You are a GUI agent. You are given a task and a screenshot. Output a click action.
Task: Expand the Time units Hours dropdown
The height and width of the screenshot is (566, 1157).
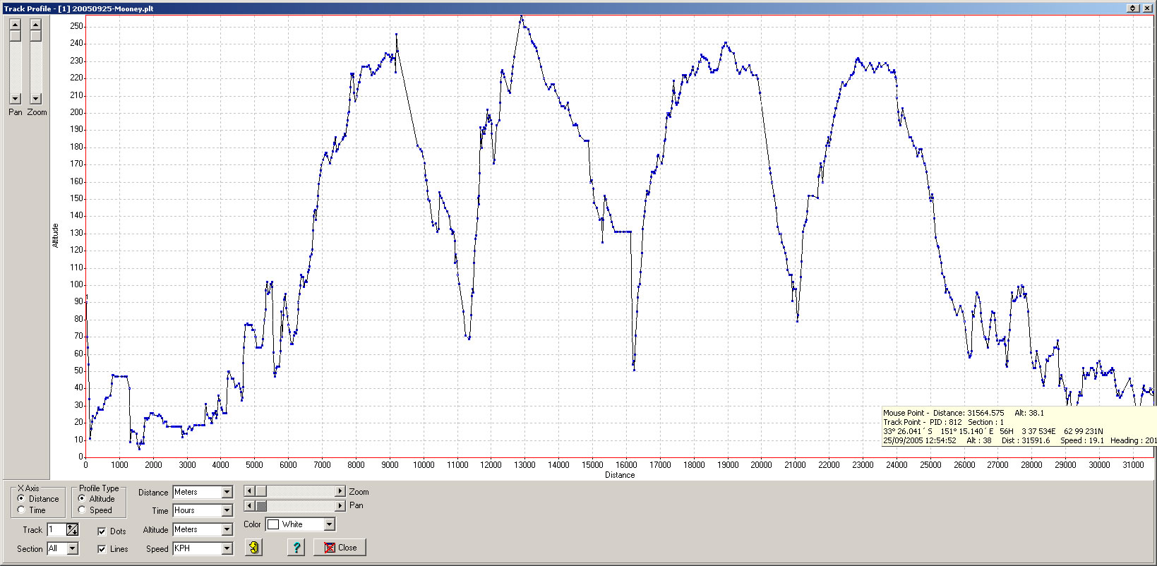pyautogui.click(x=227, y=511)
